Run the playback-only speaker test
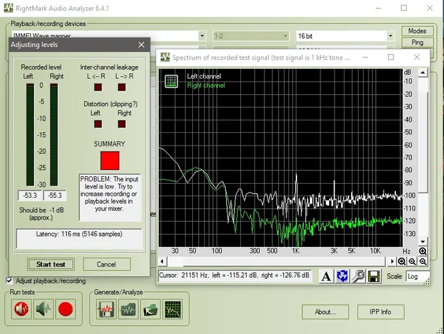The height and width of the screenshot is (334, 444). 43,309
